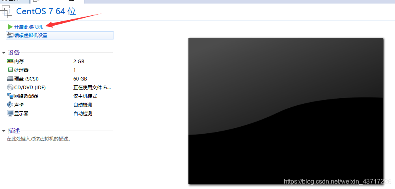Viewport: 395px width, 189px height.
Task: Select the 声卡 label
Action: coord(19,105)
